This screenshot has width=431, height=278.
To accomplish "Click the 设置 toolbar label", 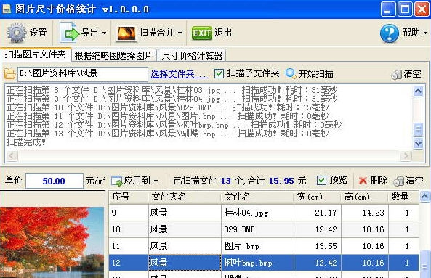I will click(39, 33).
